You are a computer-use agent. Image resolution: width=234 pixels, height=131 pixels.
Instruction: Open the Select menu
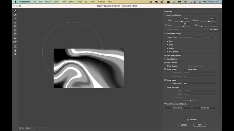[72, 1]
